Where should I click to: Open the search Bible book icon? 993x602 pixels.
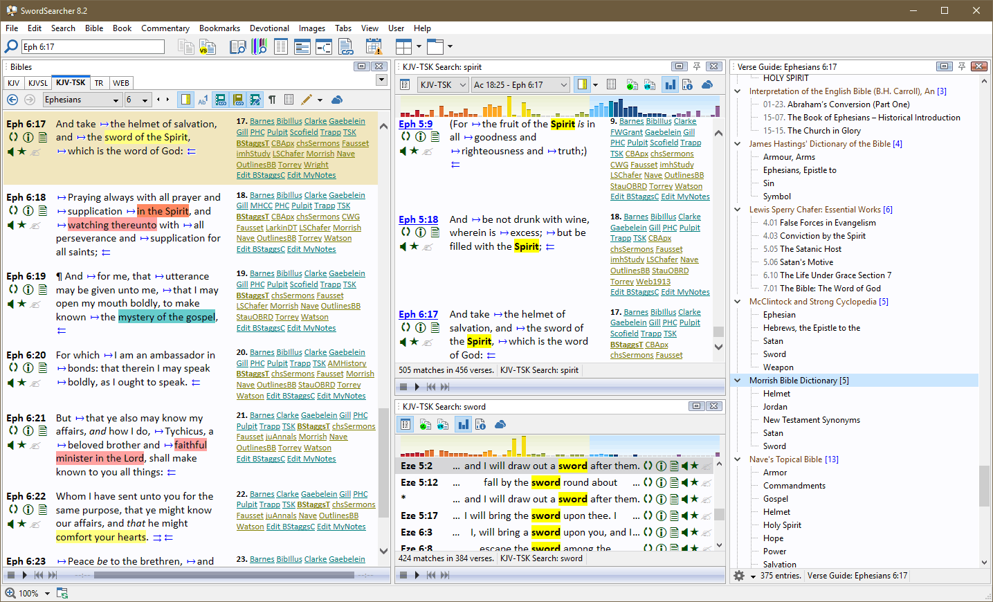237,46
